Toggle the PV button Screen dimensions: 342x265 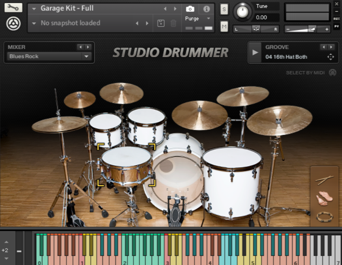pyautogui.click(x=336, y=26)
